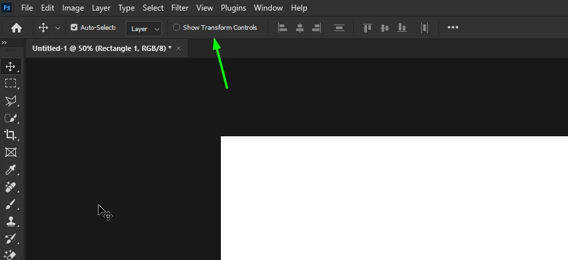
Task: Select the Quick Selection tool
Action: (11, 118)
